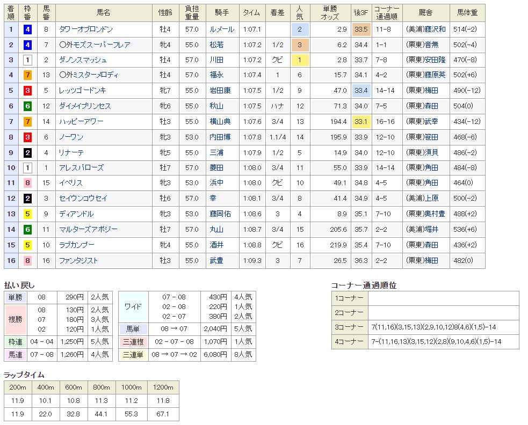Open jockey link 菱田

coord(216,167)
